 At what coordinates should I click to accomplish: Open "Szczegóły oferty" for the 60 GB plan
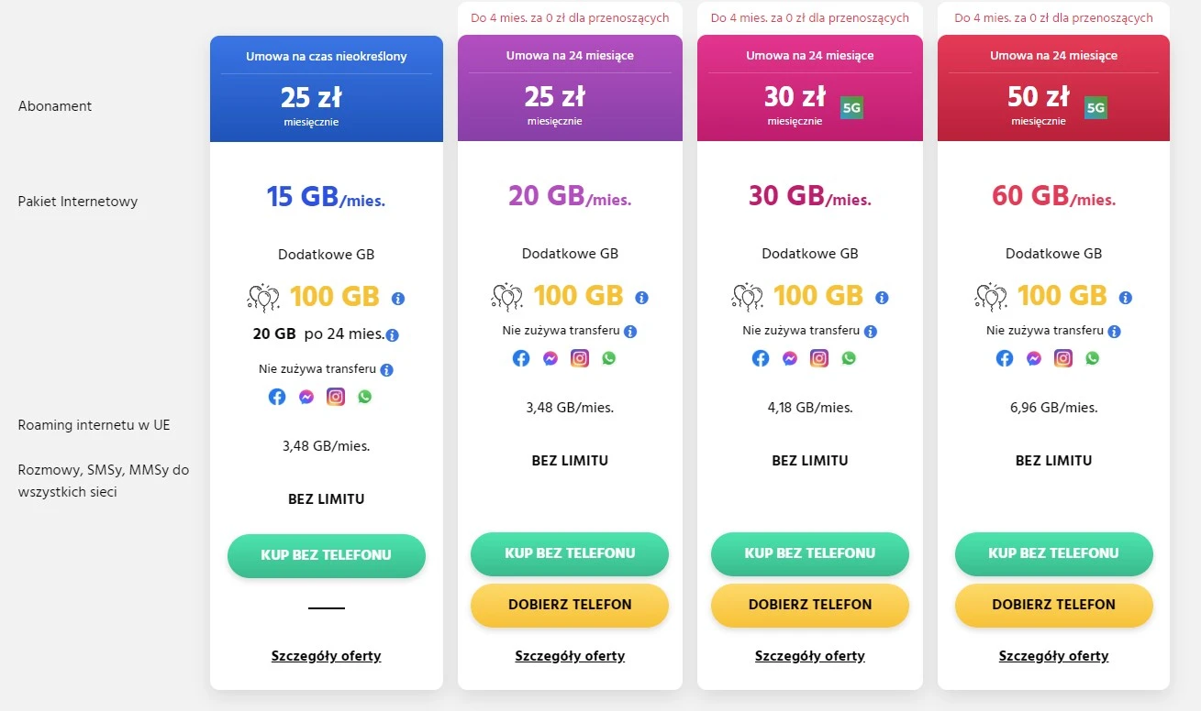tap(1053, 656)
